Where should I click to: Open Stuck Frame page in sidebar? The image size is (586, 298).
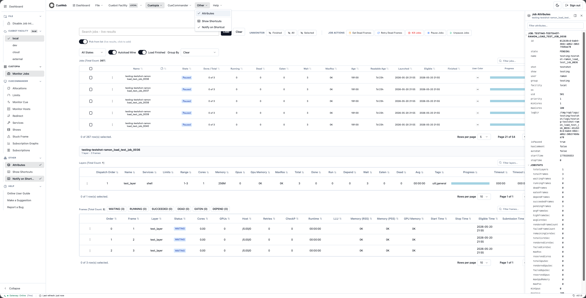click(x=20, y=137)
